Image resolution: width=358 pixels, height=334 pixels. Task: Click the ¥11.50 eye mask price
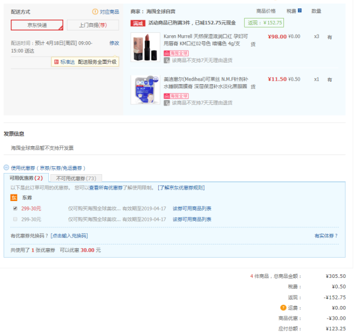coord(277,79)
